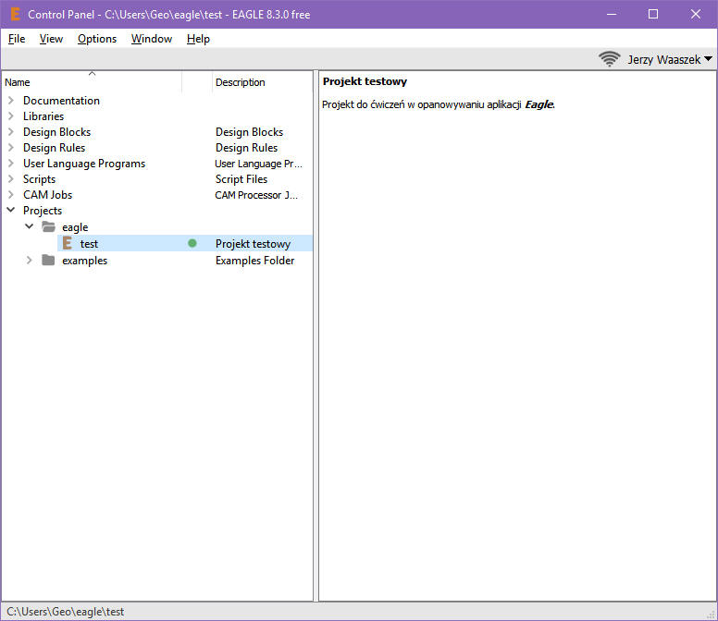
Task: Expand the Documentation tree node
Action: [11, 101]
